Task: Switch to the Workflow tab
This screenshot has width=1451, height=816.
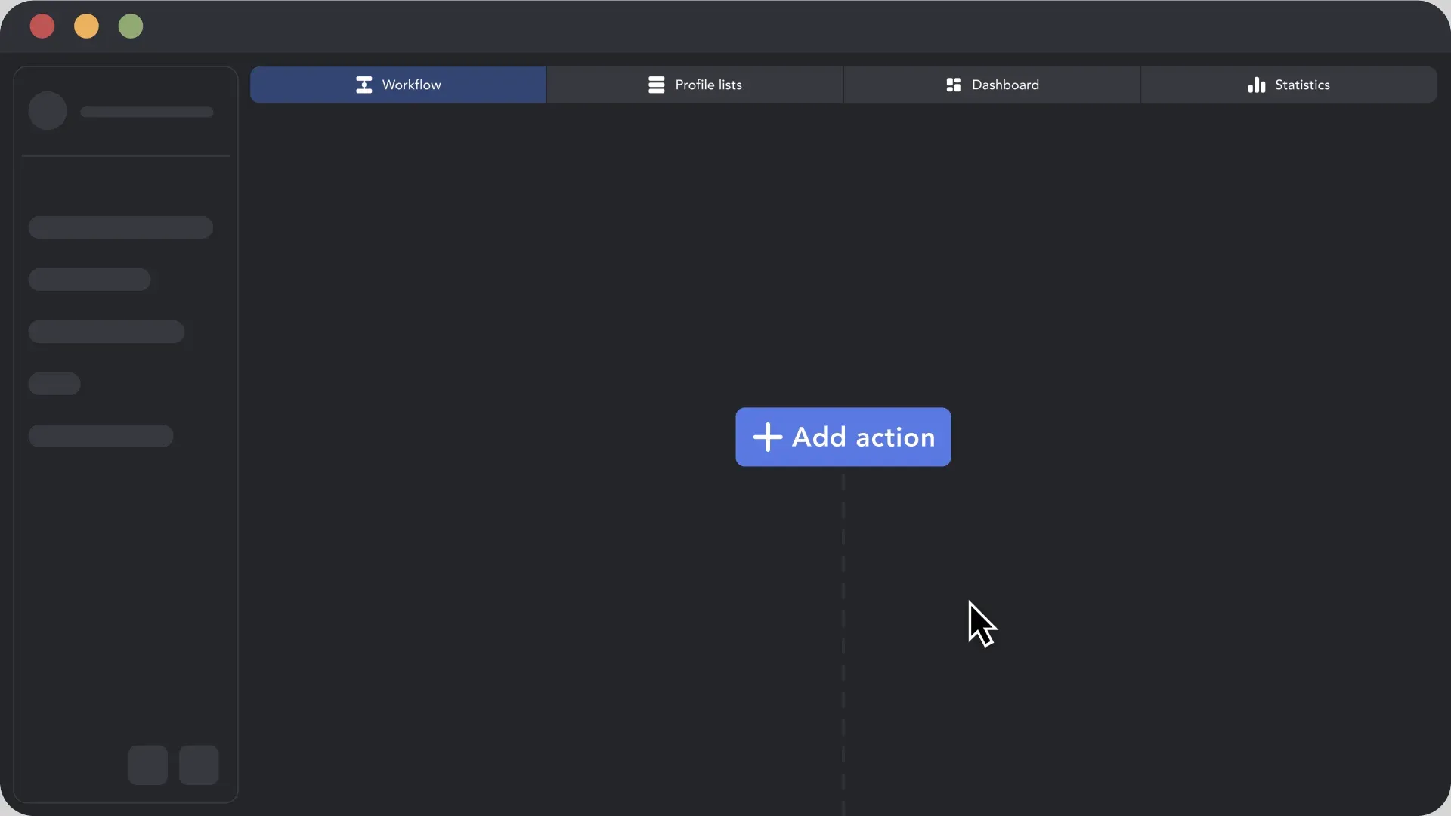Action: (398, 85)
